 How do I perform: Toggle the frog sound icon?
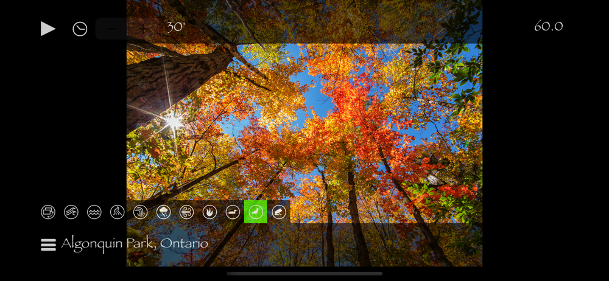(x=279, y=212)
